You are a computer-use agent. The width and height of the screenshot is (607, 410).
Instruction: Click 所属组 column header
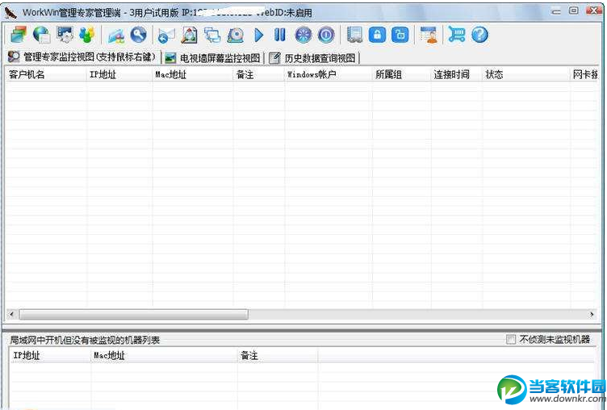(x=401, y=74)
